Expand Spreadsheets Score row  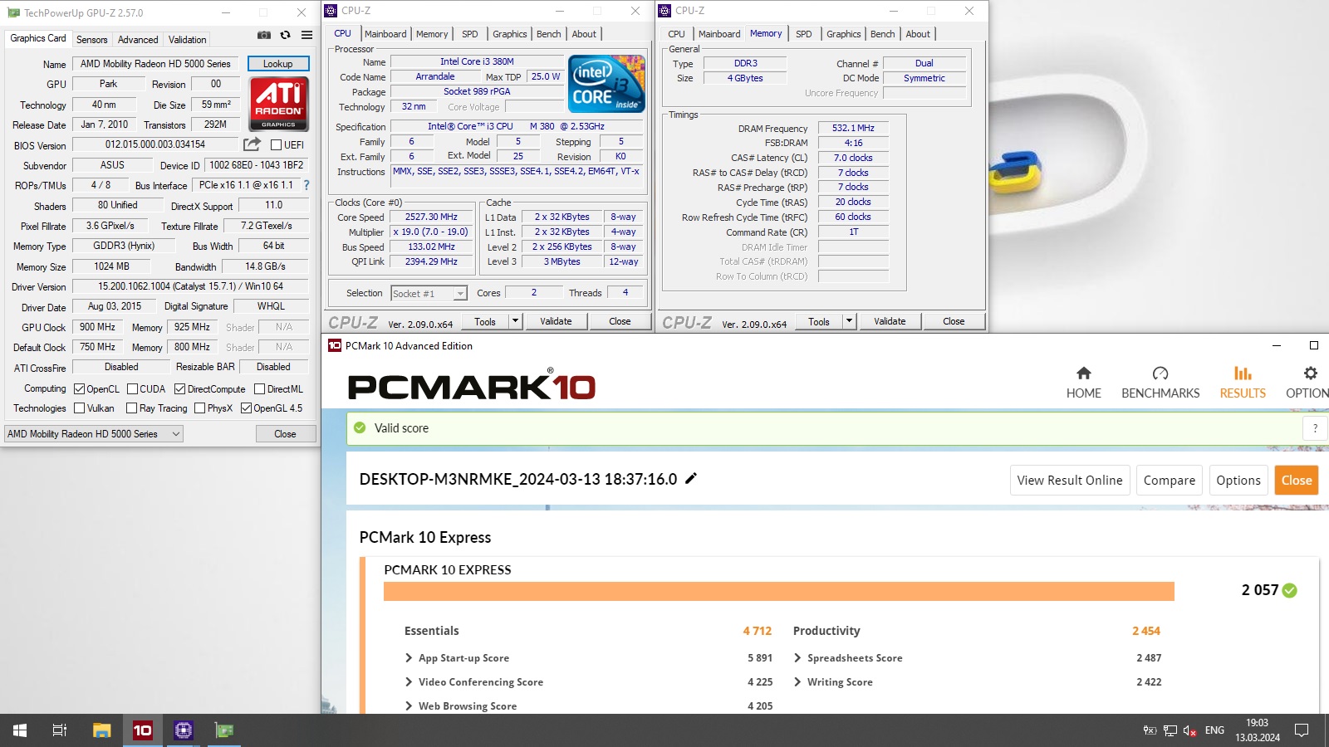tap(797, 657)
